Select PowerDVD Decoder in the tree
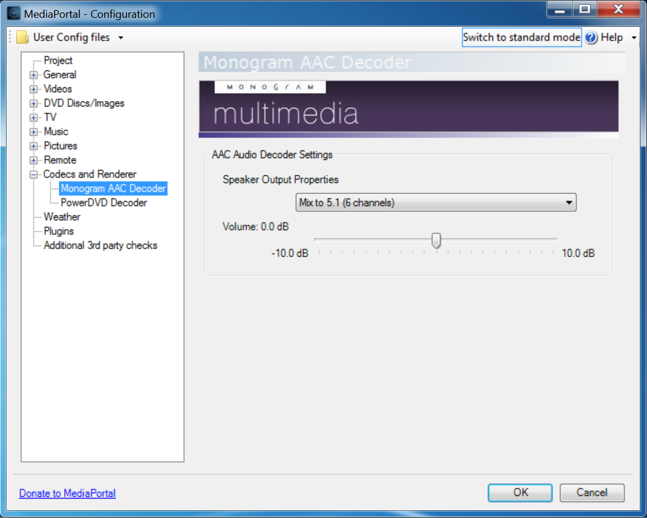 pyautogui.click(x=104, y=203)
